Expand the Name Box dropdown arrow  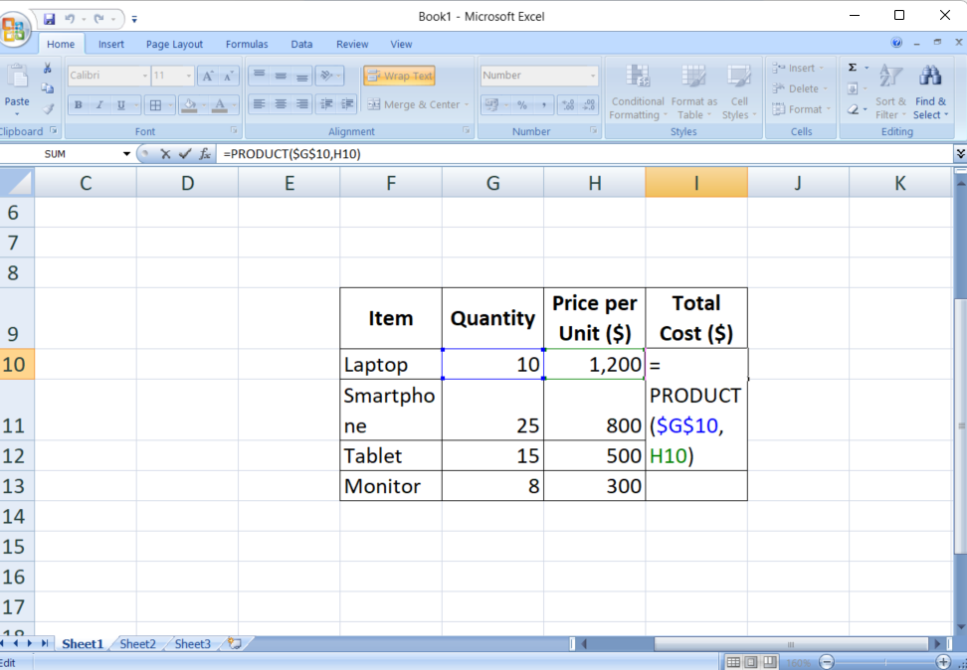click(126, 154)
